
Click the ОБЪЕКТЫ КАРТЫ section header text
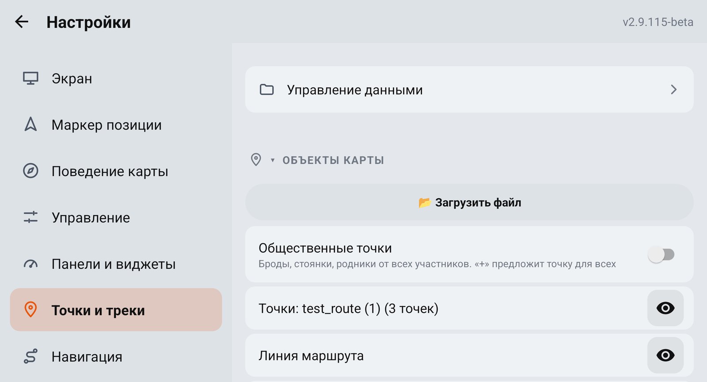333,160
